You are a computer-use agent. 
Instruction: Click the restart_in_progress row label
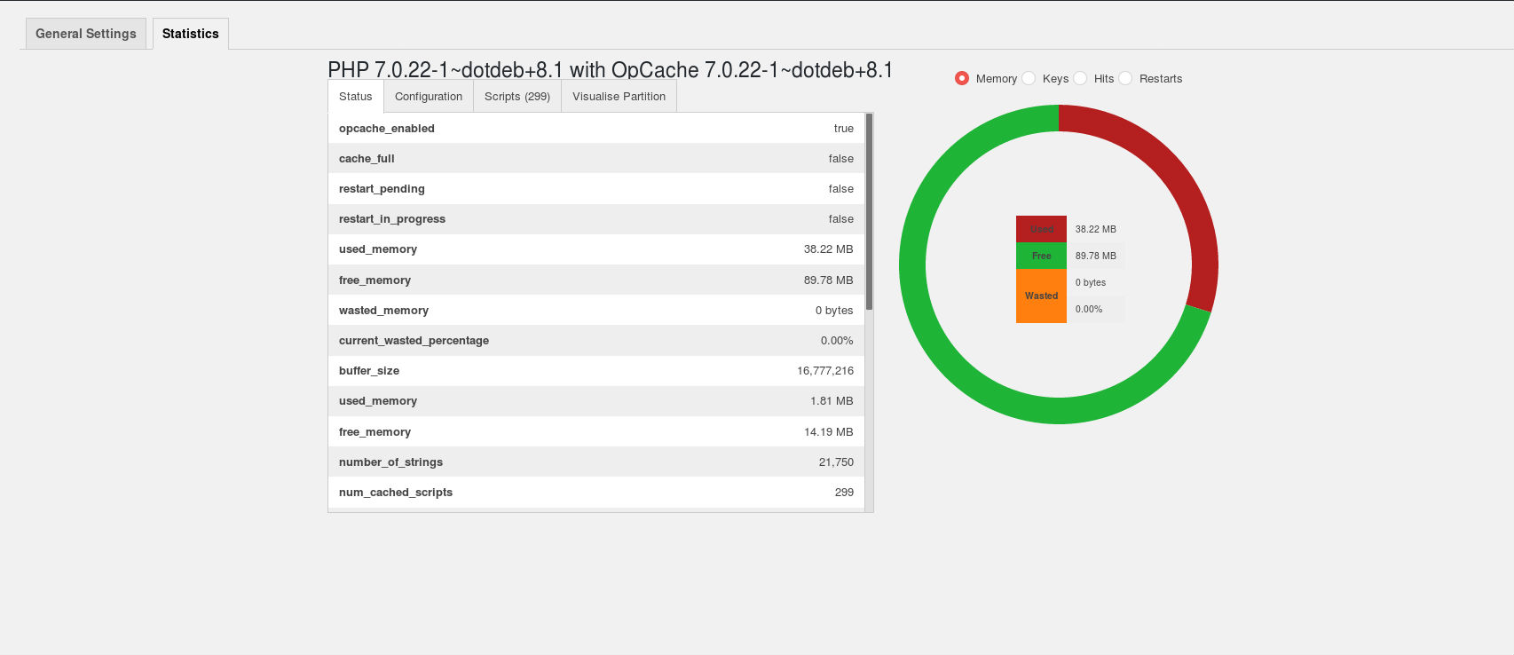[392, 219]
